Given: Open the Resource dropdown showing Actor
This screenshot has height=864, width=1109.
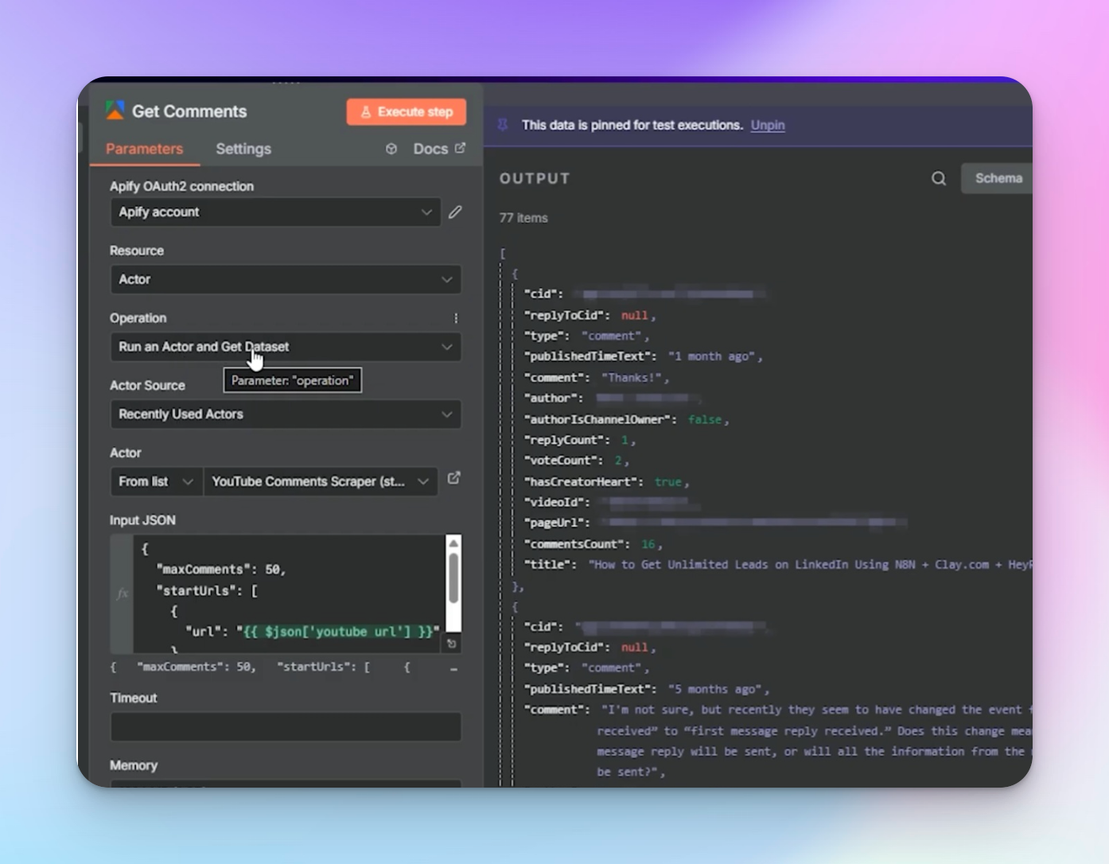Looking at the screenshot, I should (286, 279).
